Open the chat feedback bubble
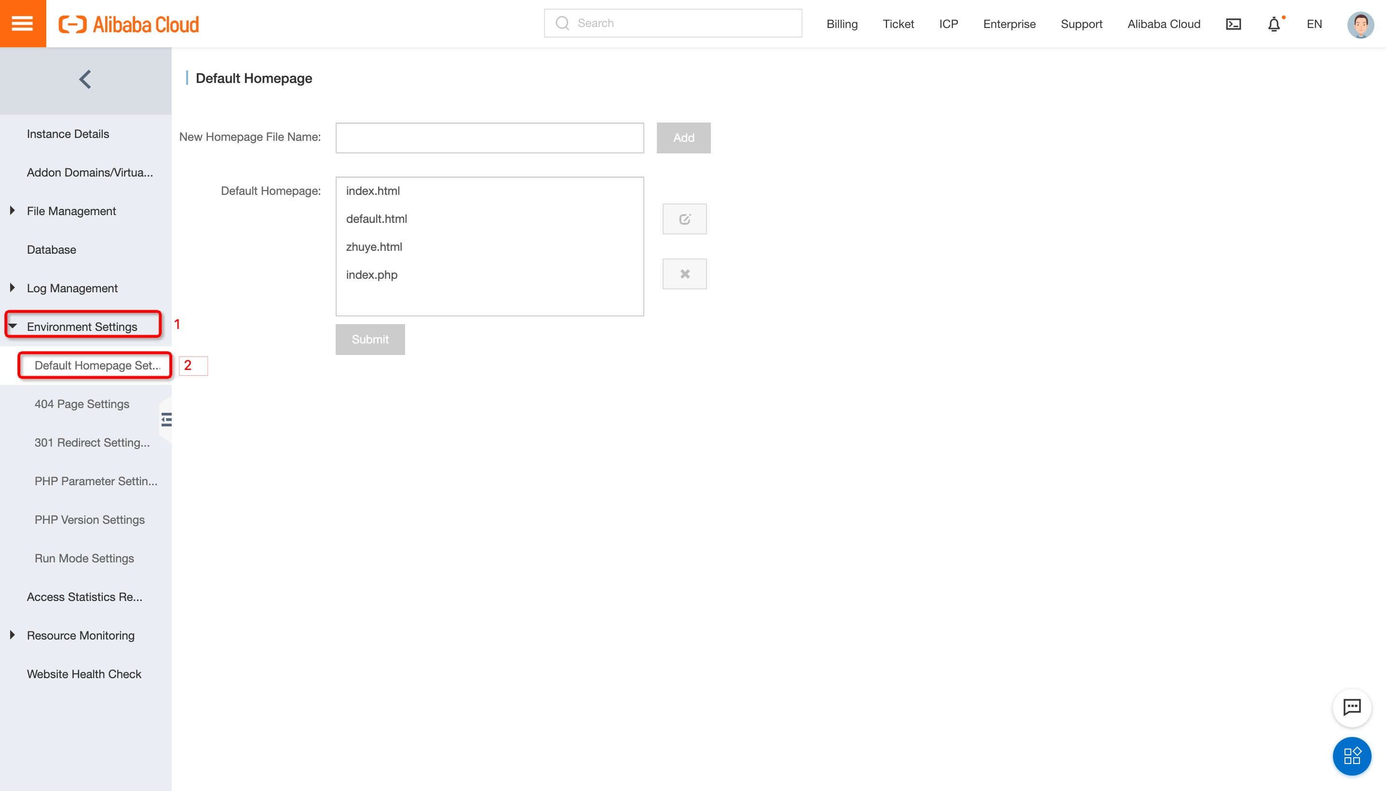This screenshot has width=1386, height=791. coord(1351,708)
